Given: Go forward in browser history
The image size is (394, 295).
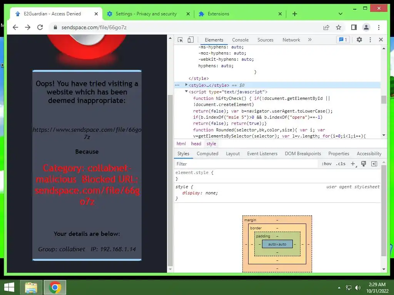Looking at the screenshot, I should tap(28, 27).
